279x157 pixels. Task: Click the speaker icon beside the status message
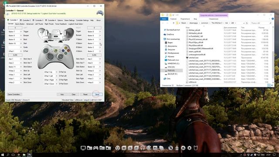pos(8,14)
